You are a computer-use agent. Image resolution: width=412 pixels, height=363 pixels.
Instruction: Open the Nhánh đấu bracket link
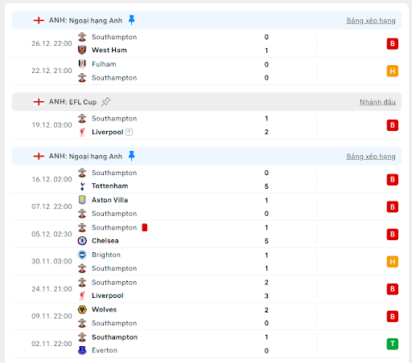[x=377, y=102]
